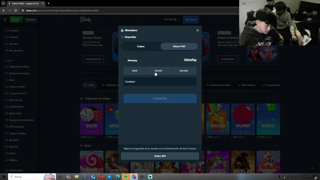Open Desafíos icon in sidebar

coord(6,44)
